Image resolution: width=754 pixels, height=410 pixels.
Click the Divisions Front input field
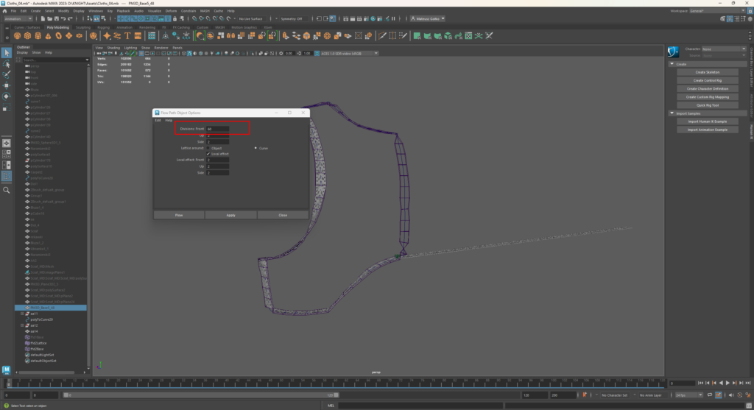coord(218,129)
